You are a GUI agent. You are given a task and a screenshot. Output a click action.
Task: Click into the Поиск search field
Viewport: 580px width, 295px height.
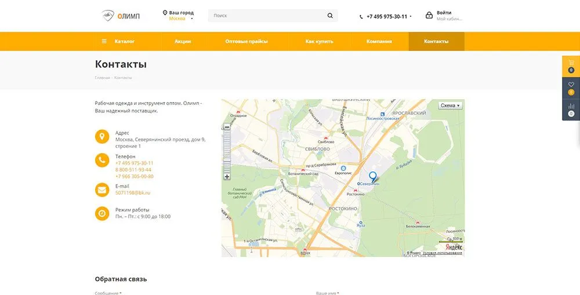click(267, 16)
